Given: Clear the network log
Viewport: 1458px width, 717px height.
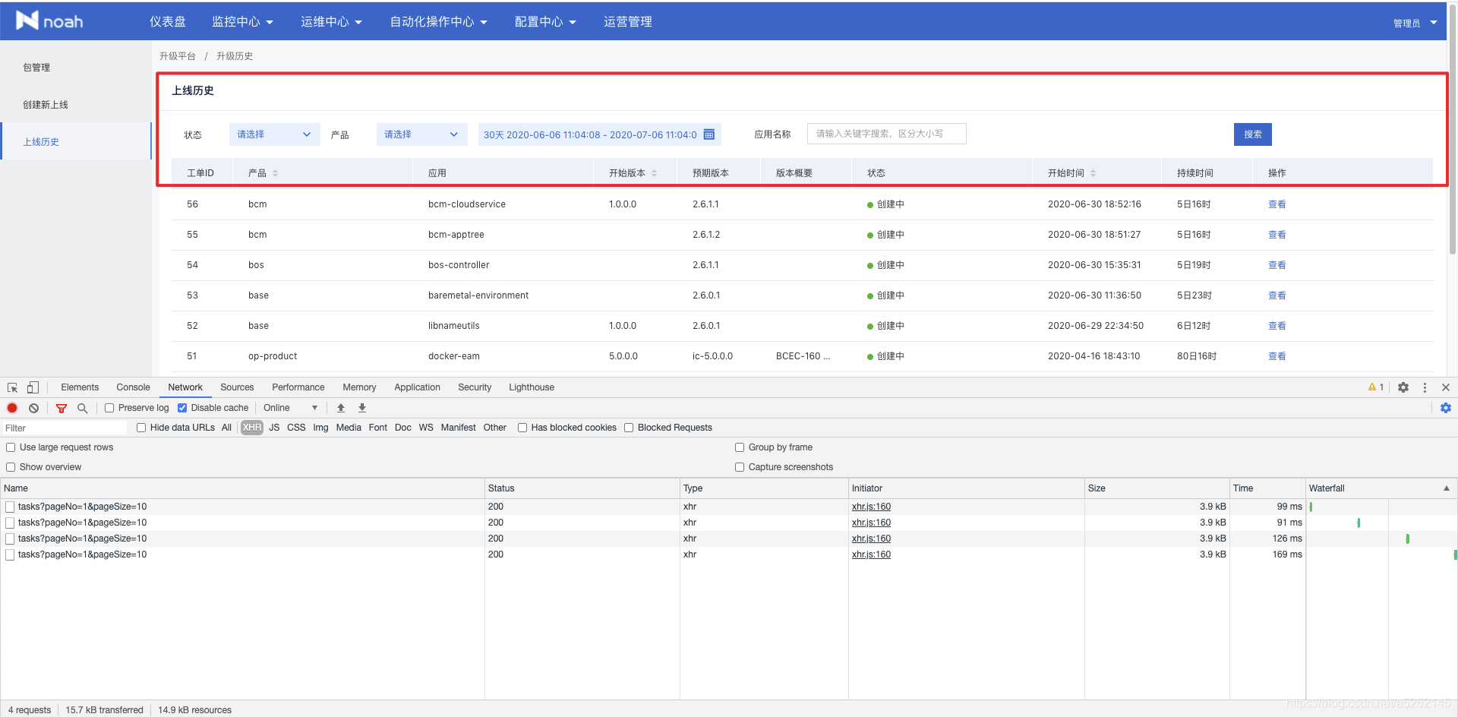Looking at the screenshot, I should pos(33,408).
